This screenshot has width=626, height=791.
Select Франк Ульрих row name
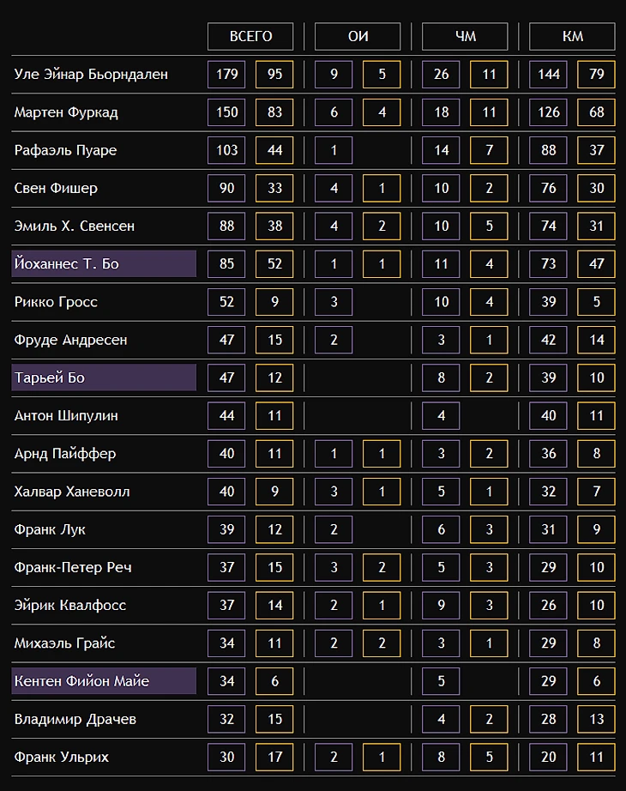pyautogui.click(x=62, y=758)
